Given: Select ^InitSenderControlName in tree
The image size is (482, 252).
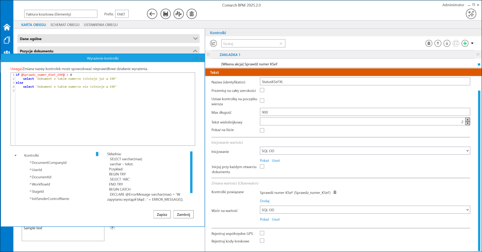Looking at the screenshot, I should pyautogui.click(x=49, y=199).
